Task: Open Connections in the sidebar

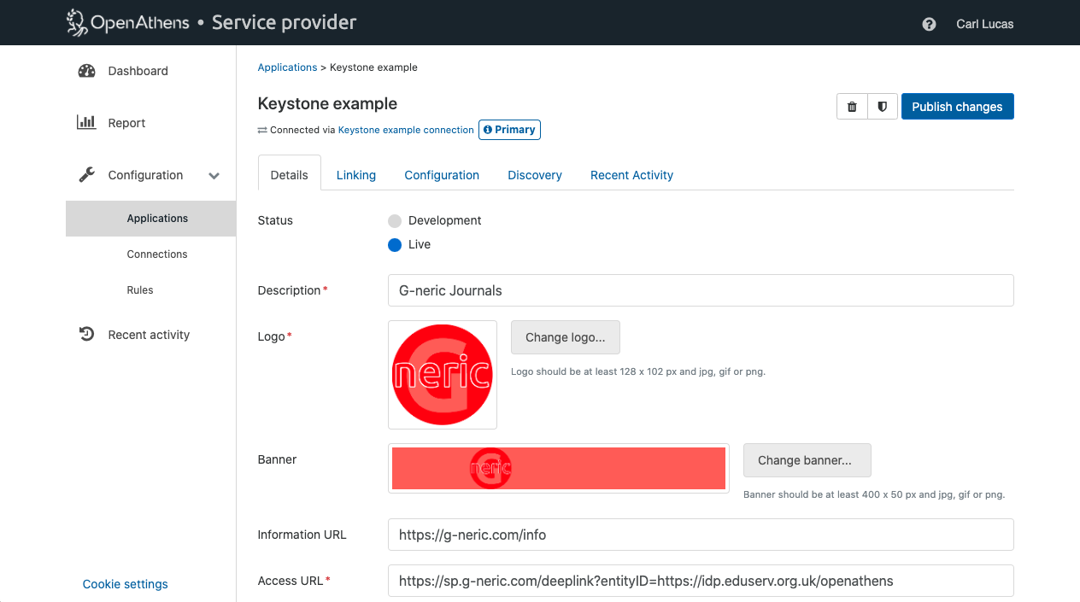Action: [157, 254]
